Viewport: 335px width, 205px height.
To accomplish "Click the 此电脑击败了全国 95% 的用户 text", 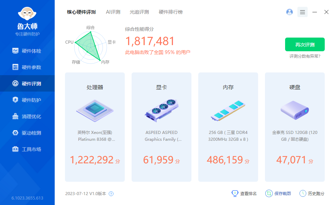I will 158,52.
